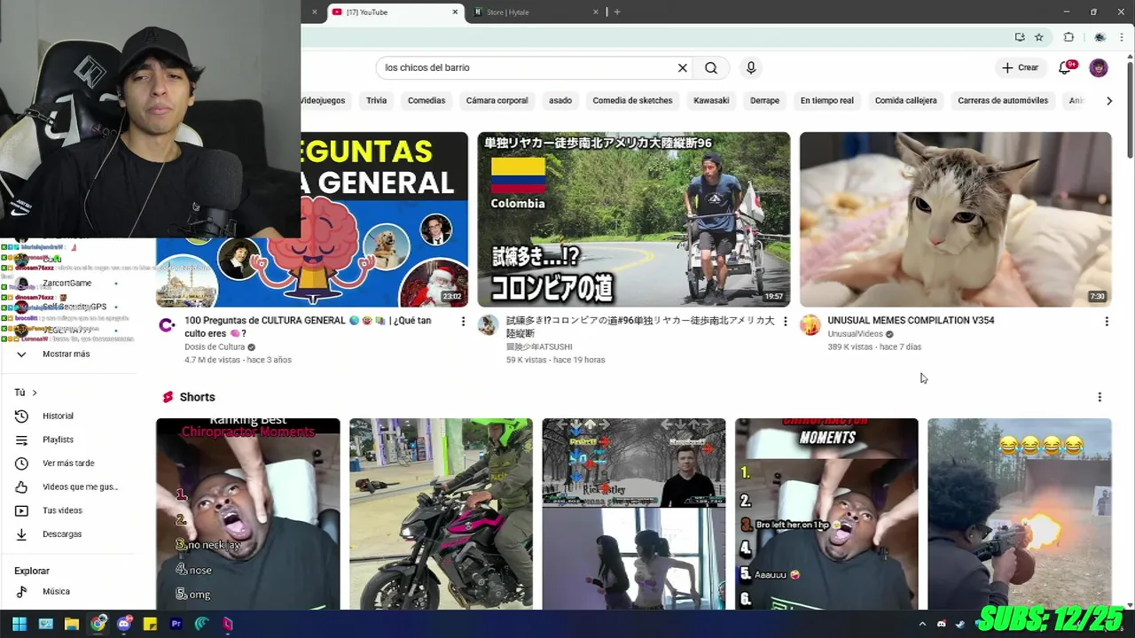Filter by Derrape chip
The height and width of the screenshot is (638, 1135).
click(x=764, y=100)
